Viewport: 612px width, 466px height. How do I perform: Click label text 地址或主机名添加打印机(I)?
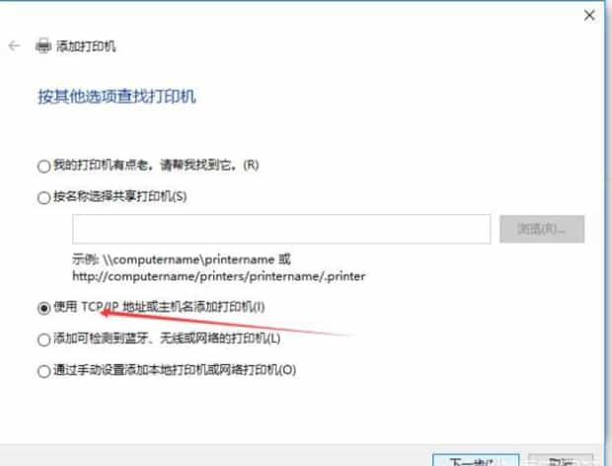coord(193,307)
